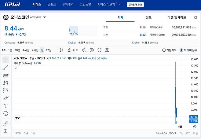Set chart interval to 4시간
The width and height of the screenshot is (201, 139).
click(x=35, y=50)
